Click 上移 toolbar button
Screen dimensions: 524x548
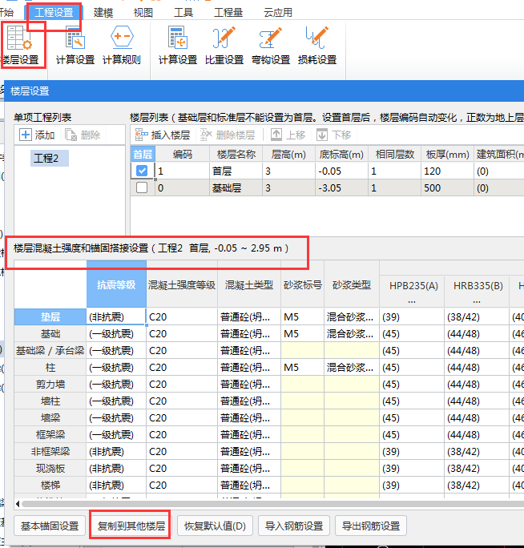tap(288, 135)
